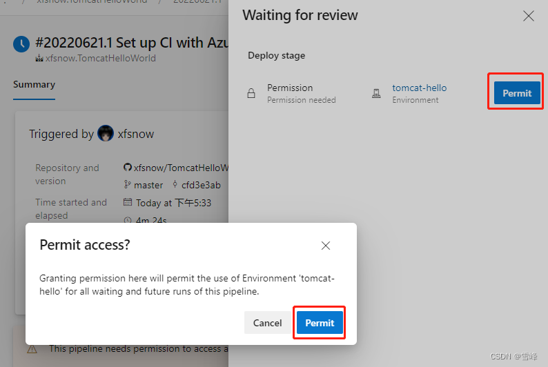Screen dimensions: 548x367
Task: Click the Permission lock icon
Action: tap(251, 93)
